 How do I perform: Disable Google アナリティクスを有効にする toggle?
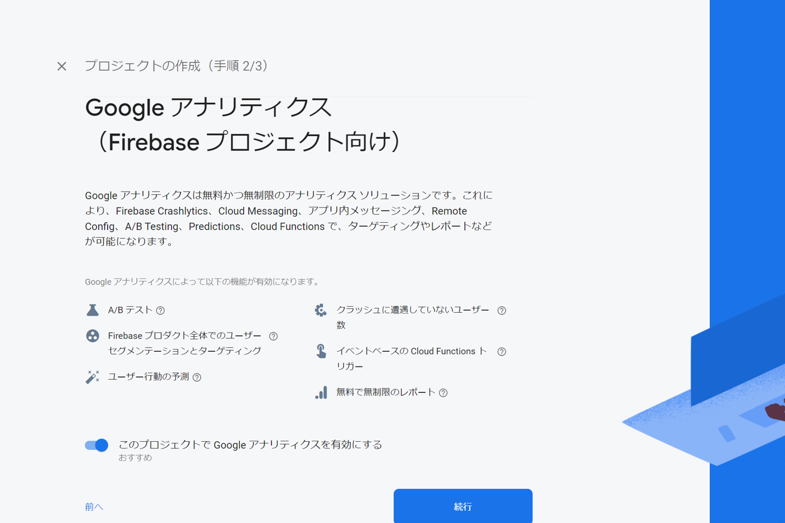tap(96, 445)
